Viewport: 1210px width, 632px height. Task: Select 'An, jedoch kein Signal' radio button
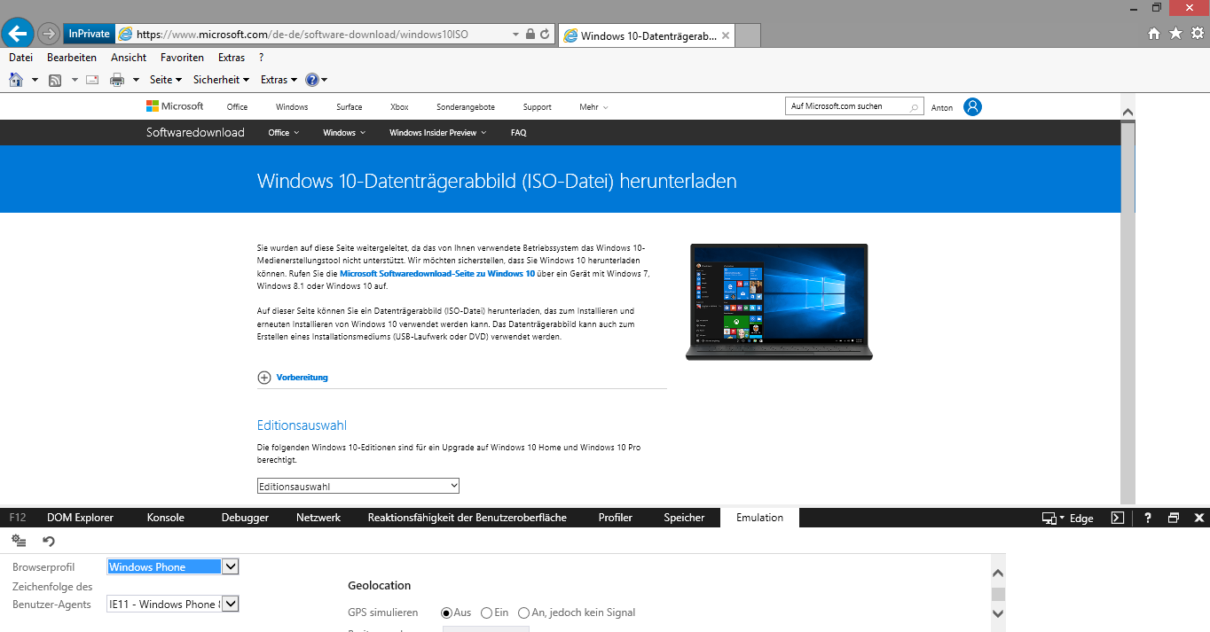523,612
